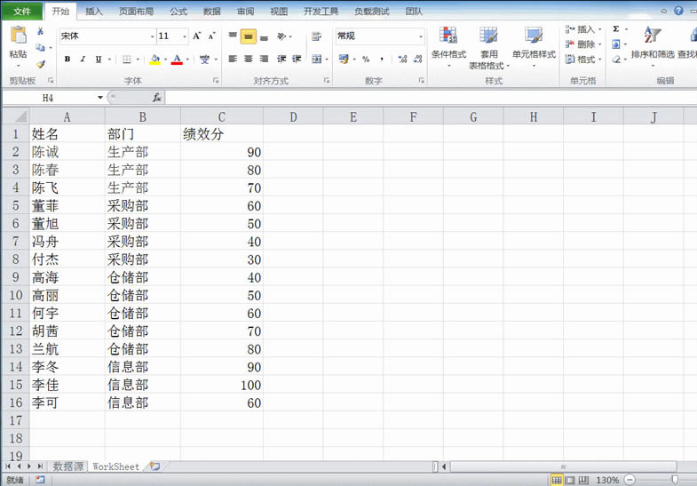Apply percent style format
697x486 pixels.
click(366, 59)
